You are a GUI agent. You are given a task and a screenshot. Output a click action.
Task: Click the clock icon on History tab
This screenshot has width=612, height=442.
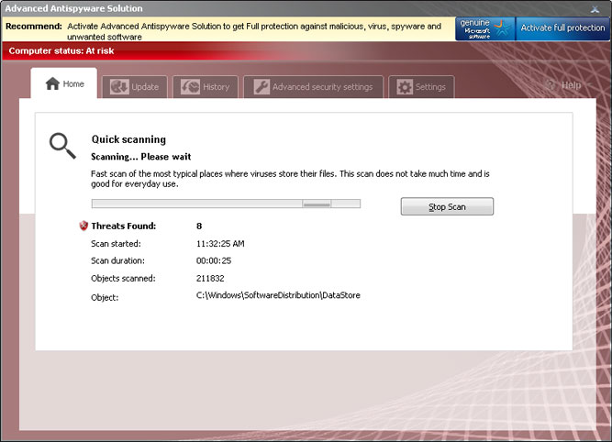(190, 86)
